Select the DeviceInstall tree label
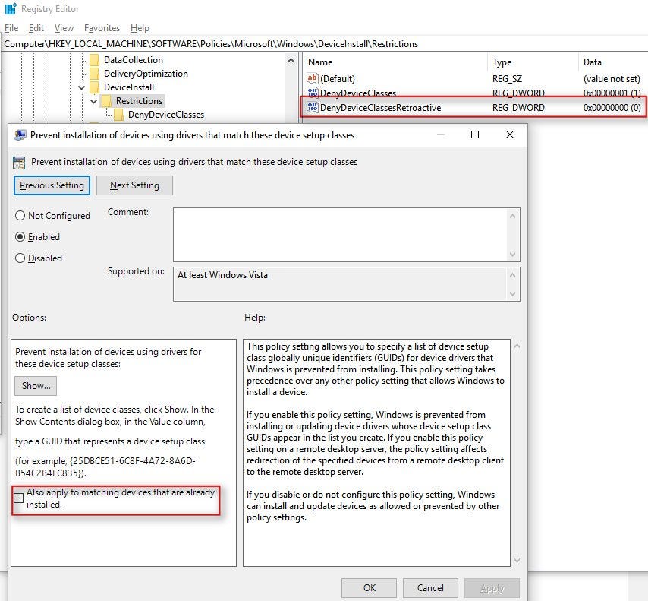This screenshot has height=601, width=648. point(128,87)
